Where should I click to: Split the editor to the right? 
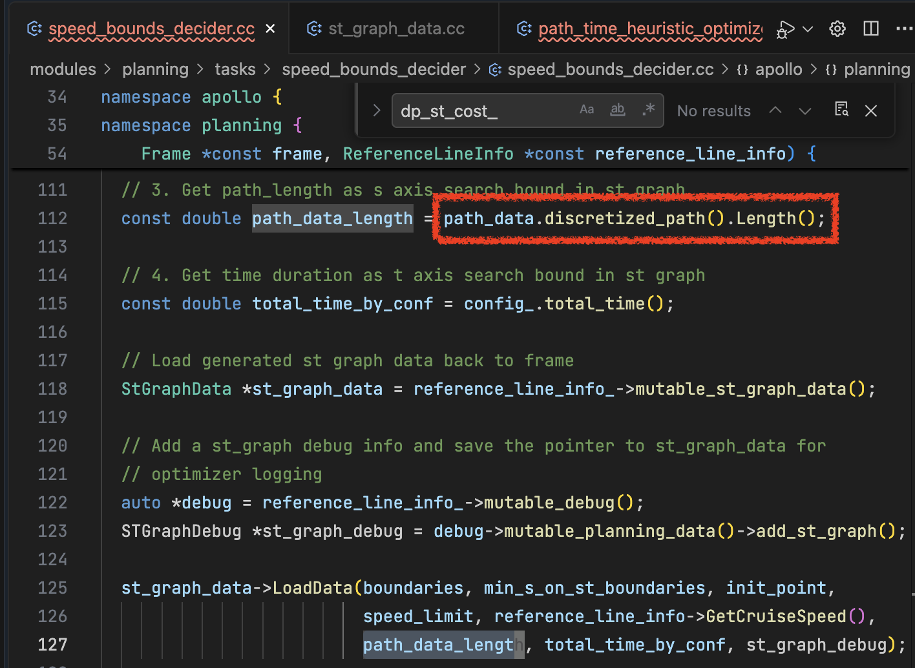click(x=871, y=29)
